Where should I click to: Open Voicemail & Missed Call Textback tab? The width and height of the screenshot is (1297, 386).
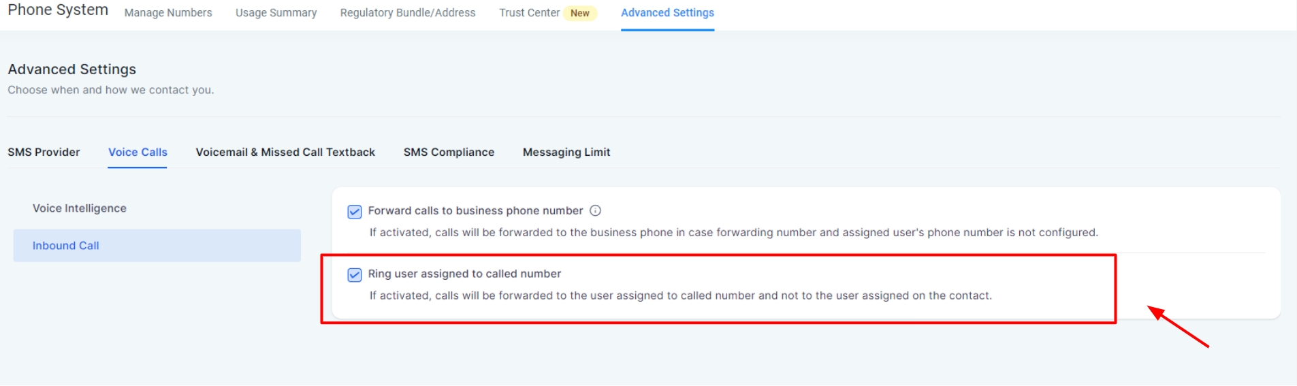[285, 152]
